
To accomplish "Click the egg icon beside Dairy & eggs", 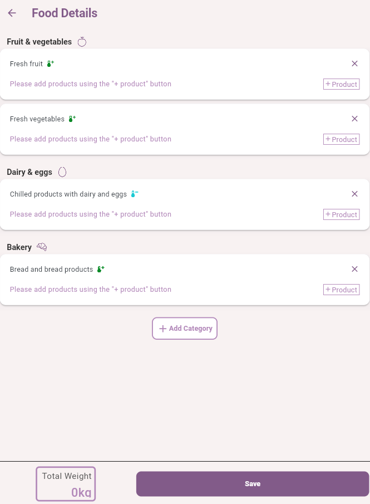I will coord(62,172).
